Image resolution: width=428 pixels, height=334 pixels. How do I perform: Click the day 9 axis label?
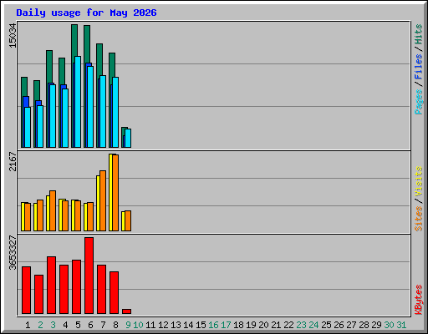tap(128, 325)
